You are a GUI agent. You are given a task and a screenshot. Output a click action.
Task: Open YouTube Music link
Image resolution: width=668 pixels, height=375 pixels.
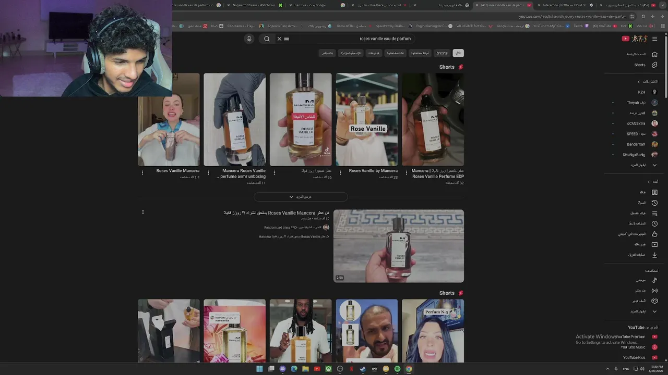click(639, 347)
